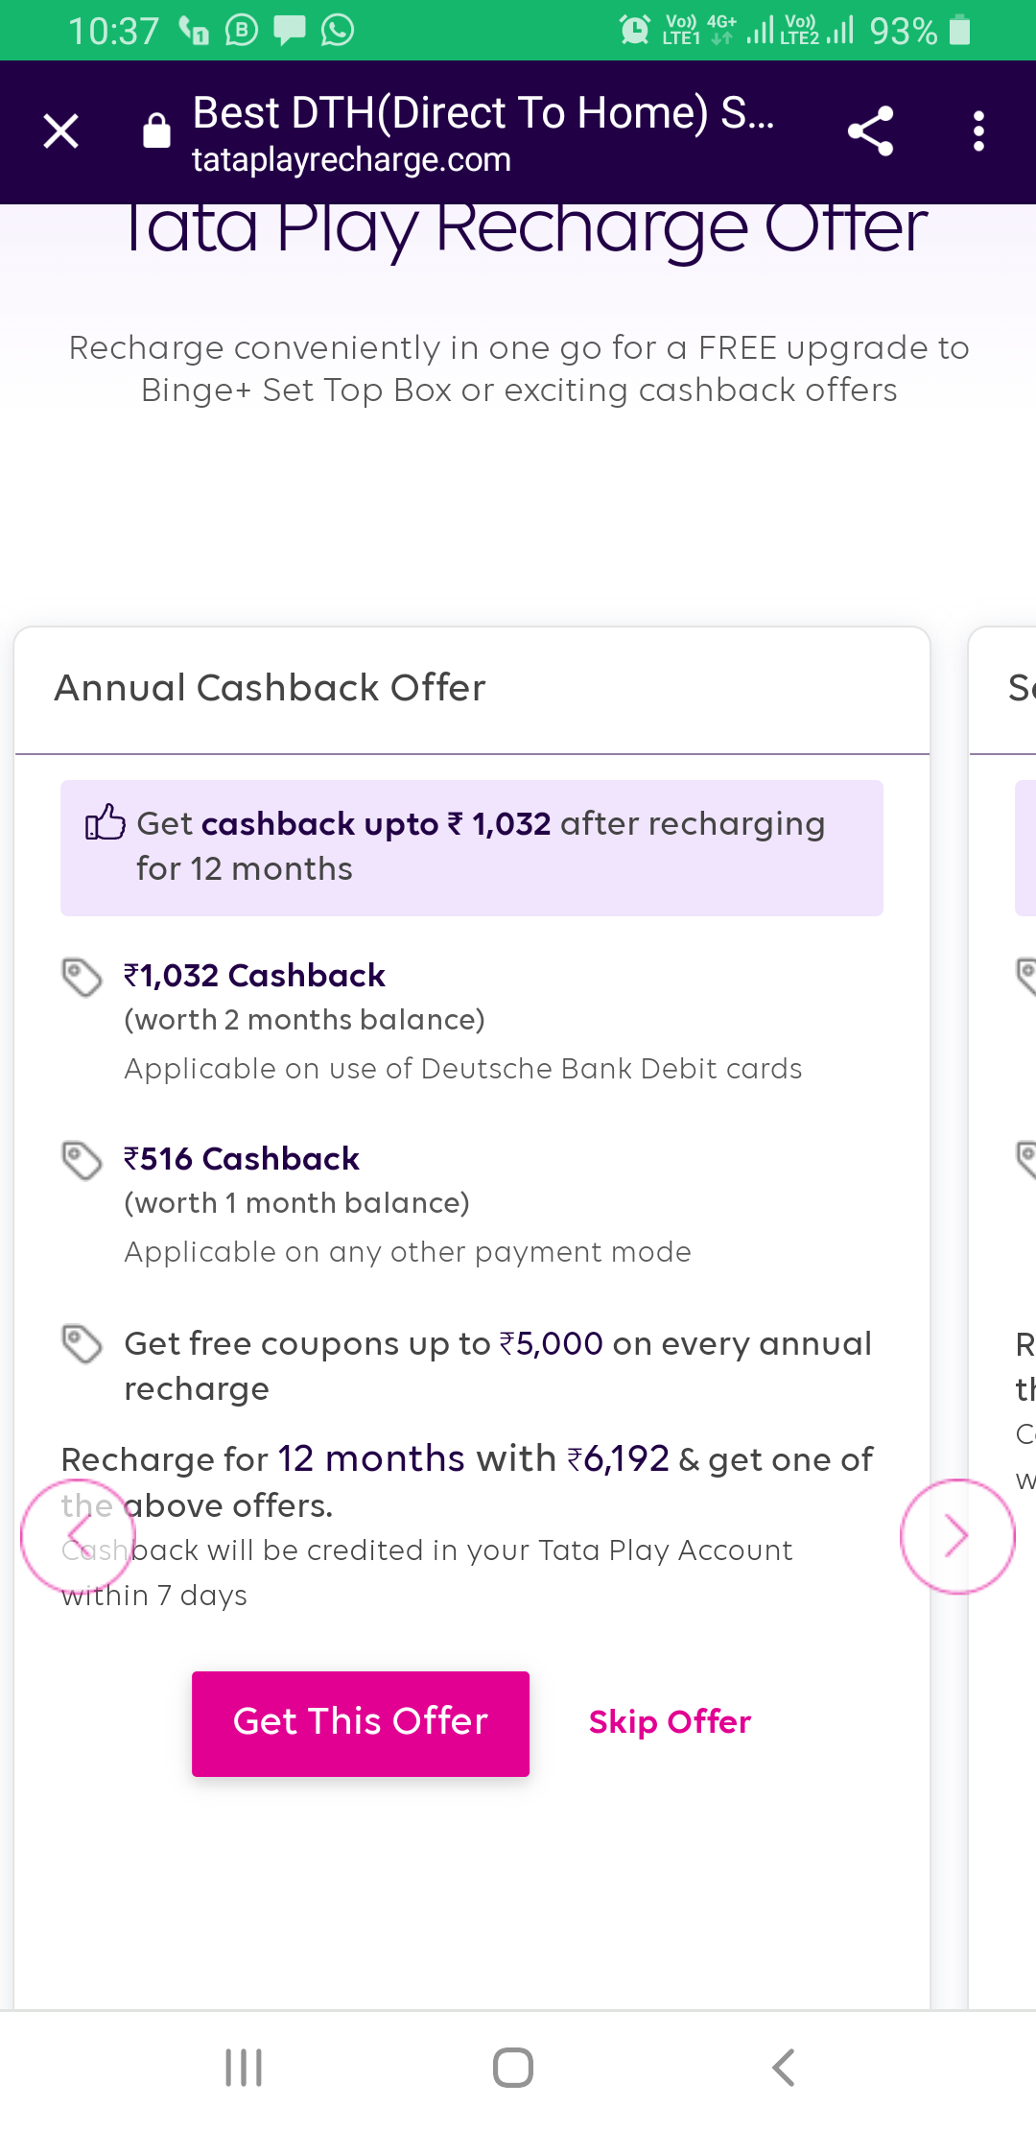Go to home screen via navigation bar
The width and height of the screenshot is (1036, 2130).
click(513, 2068)
